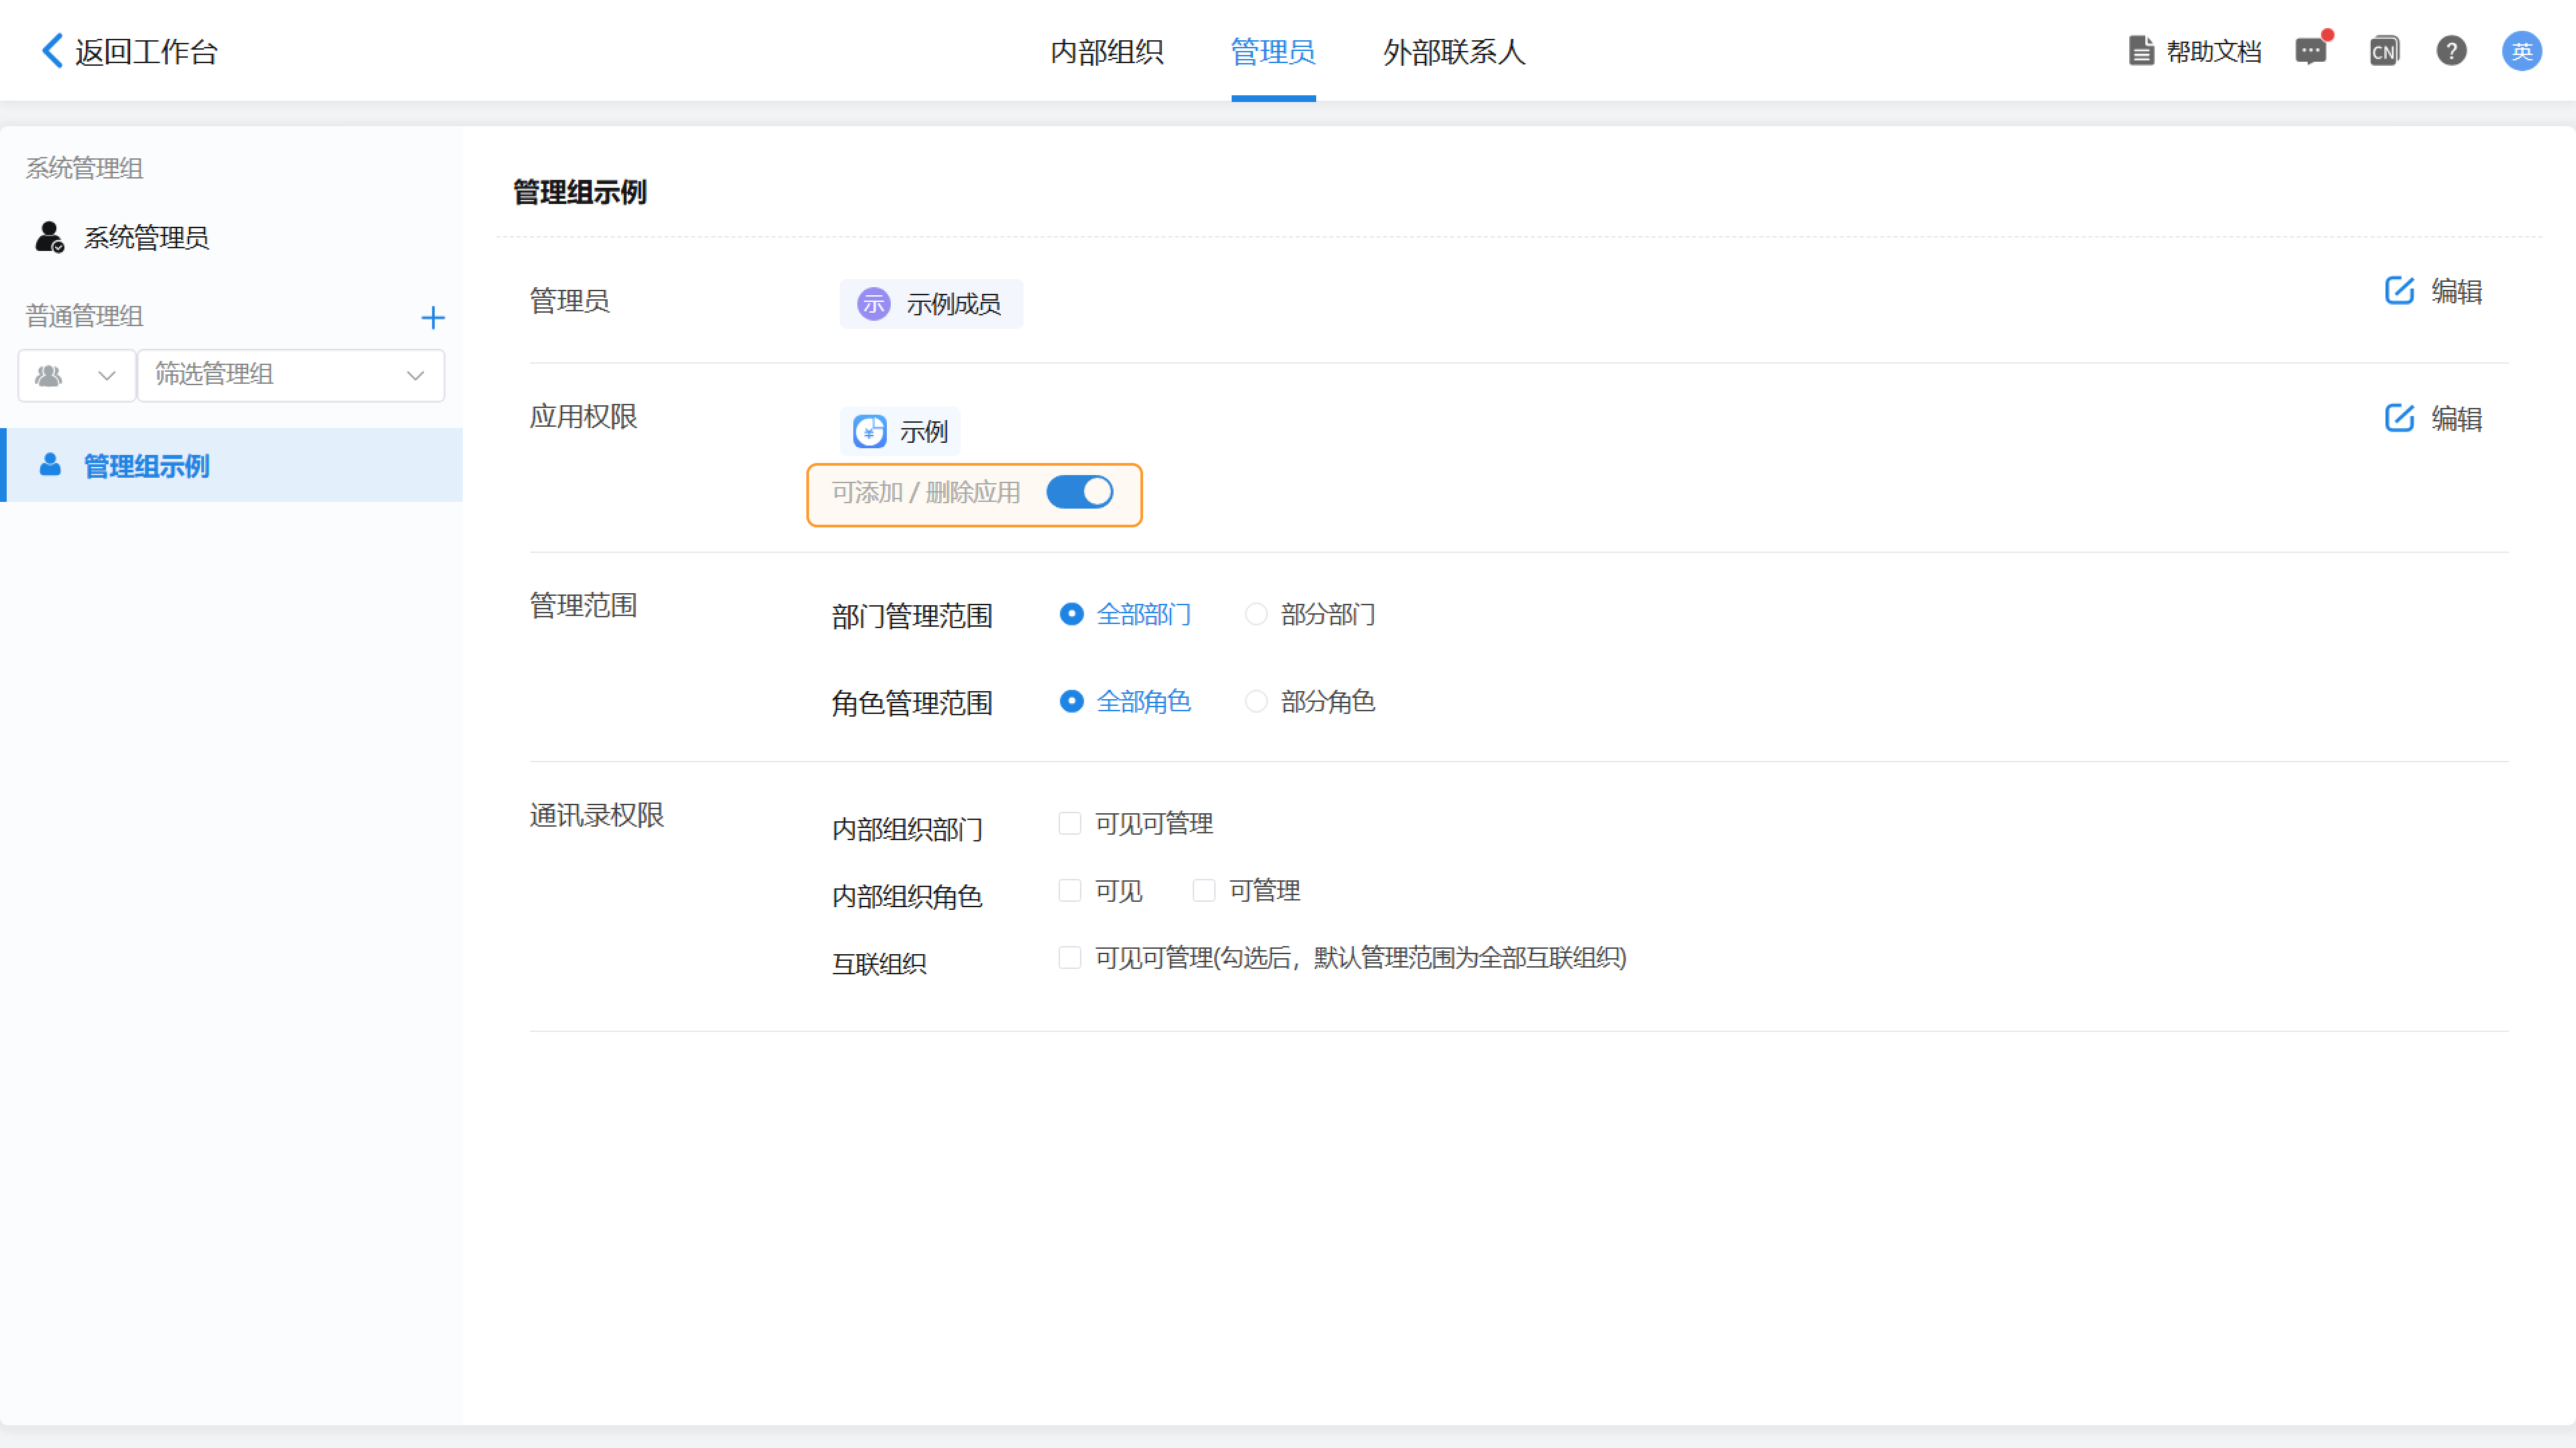Click 帮助文档 link text

[x=2214, y=51]
